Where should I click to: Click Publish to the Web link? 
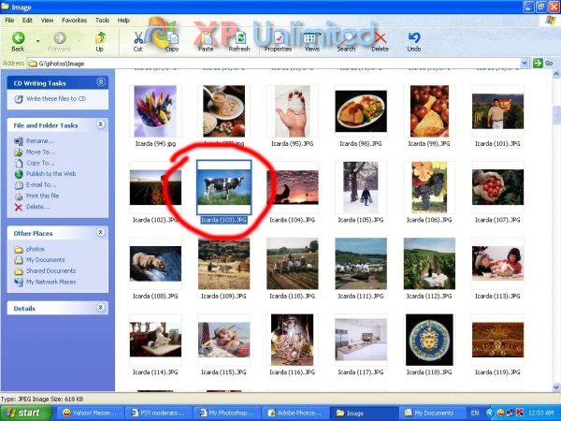point(50,174)
